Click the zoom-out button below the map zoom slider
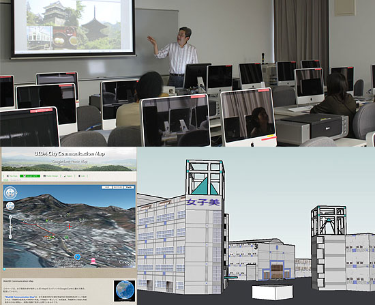This screenshot has width=375, height=305. click(10, 237)
